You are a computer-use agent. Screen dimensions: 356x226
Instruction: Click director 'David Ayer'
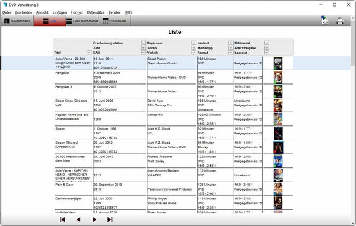[155, 101]
